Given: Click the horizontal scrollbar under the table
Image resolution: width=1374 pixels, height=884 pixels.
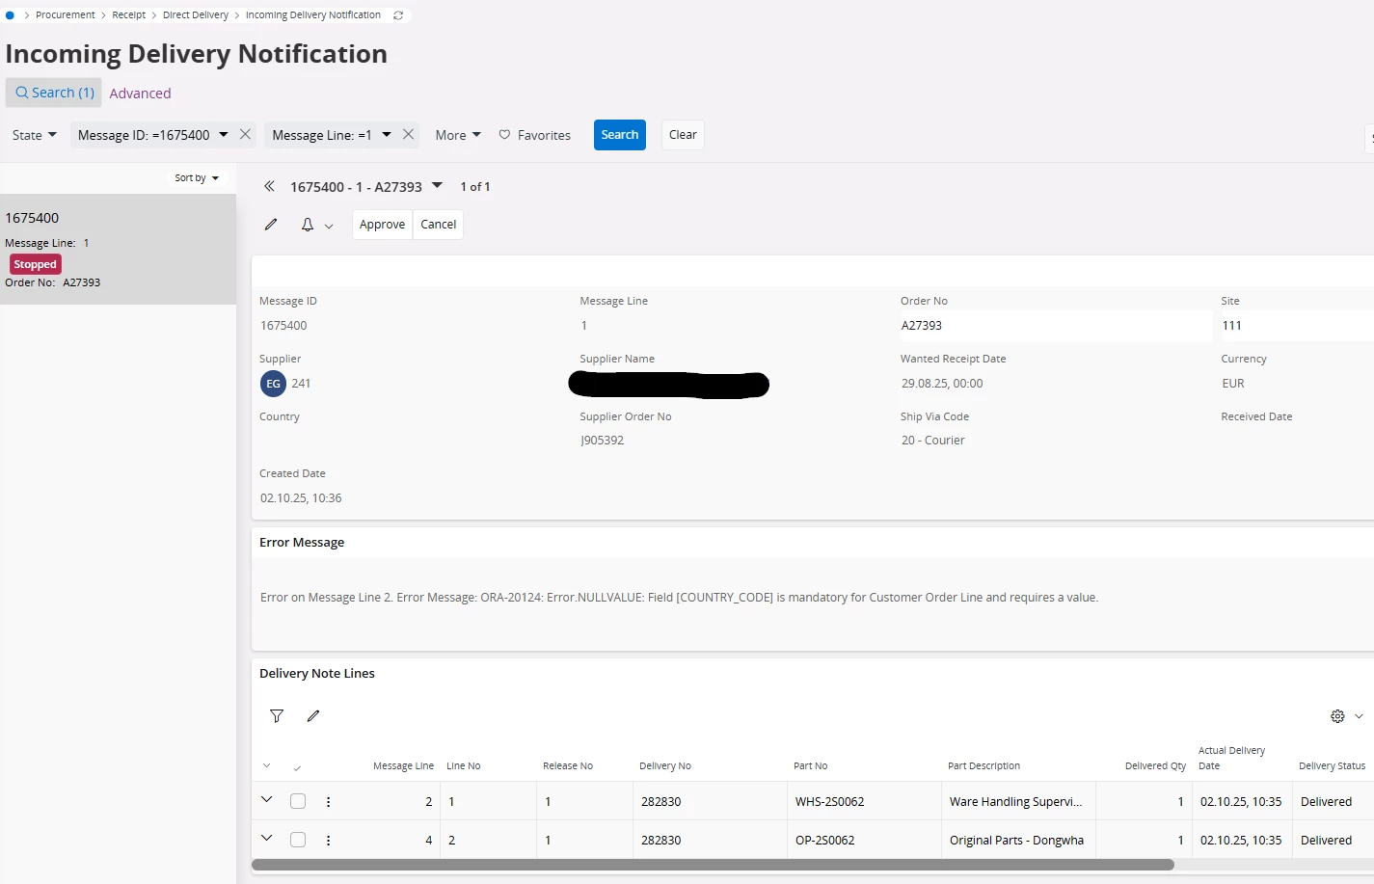Looking at the screenshot, I should pyautogui.click(x=713, y=865).
